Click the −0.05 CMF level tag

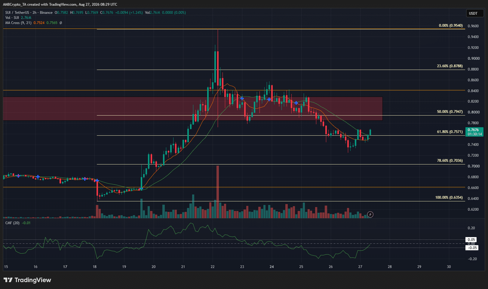pos(472,248)
